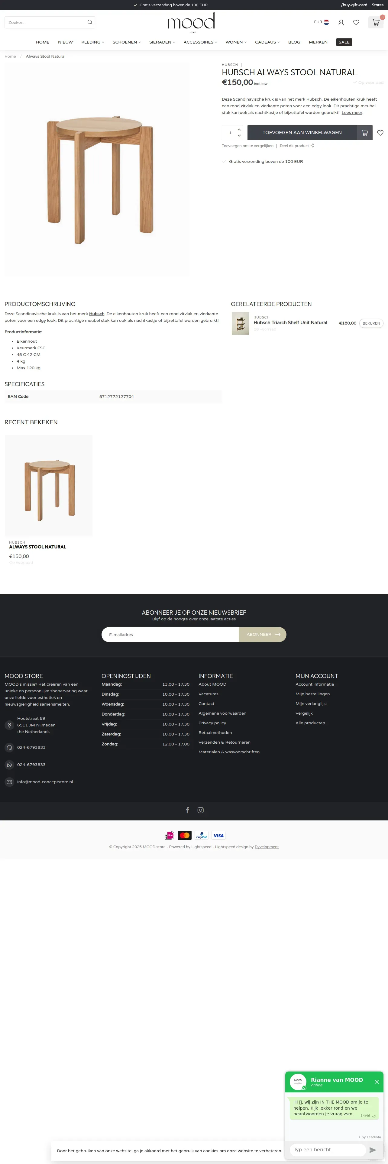Open recently viewed Always Stool thumbnail
The image size is (388, 1164).
pyautogui.click(x=48, y=486)
